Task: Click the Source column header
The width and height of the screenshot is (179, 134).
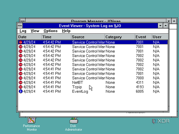Action: click(88, 37)
